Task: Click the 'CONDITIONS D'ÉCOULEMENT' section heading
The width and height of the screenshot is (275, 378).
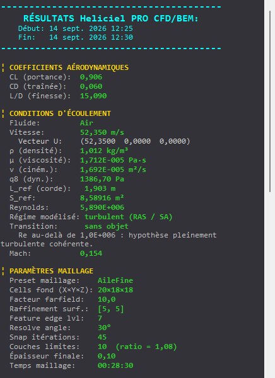Action: [60, 113]
